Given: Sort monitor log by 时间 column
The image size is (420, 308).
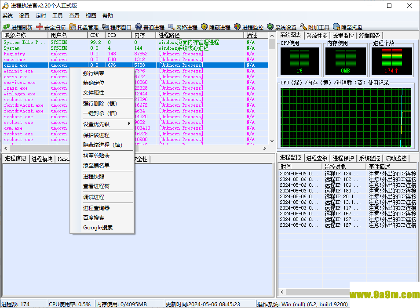Looking at the screenshot, I should pyautogui.click(x=300, y=167).
